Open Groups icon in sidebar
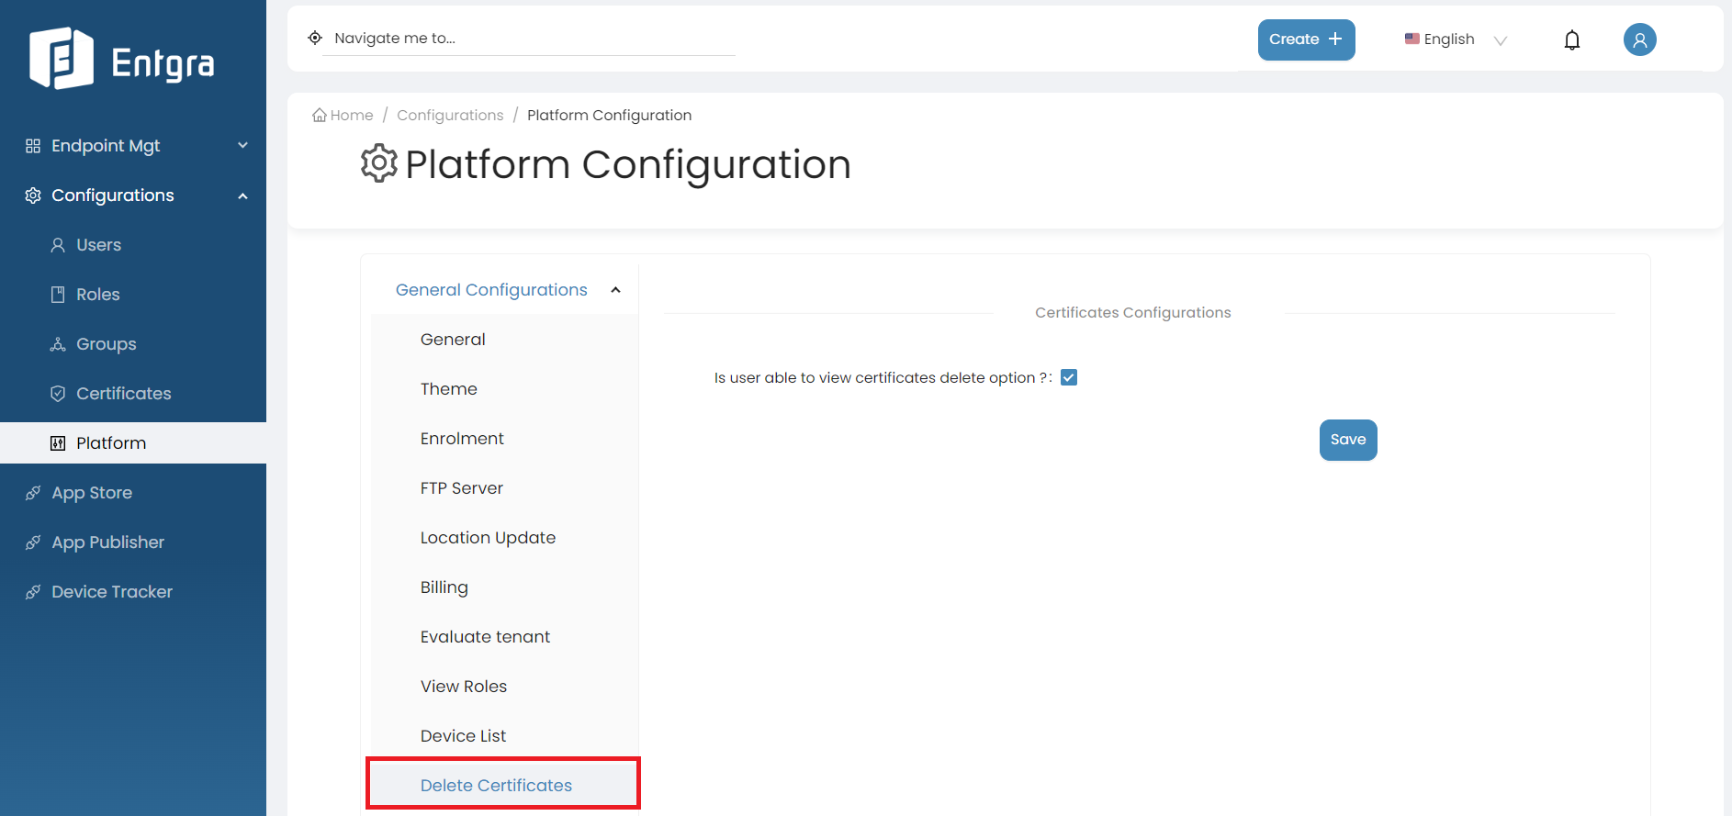Screen dimensions: 1732x816 (x=58, y=344)
